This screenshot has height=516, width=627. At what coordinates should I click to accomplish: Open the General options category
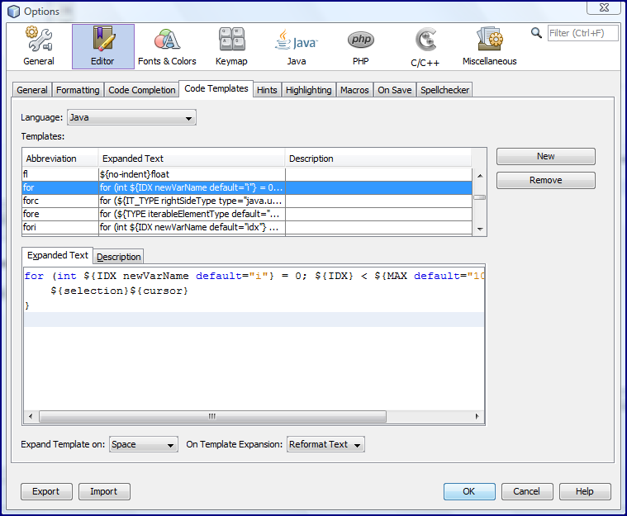pos(39,46)
